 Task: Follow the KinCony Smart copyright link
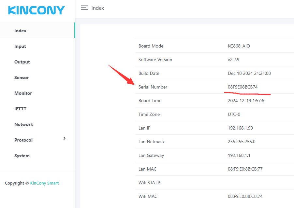44,183
